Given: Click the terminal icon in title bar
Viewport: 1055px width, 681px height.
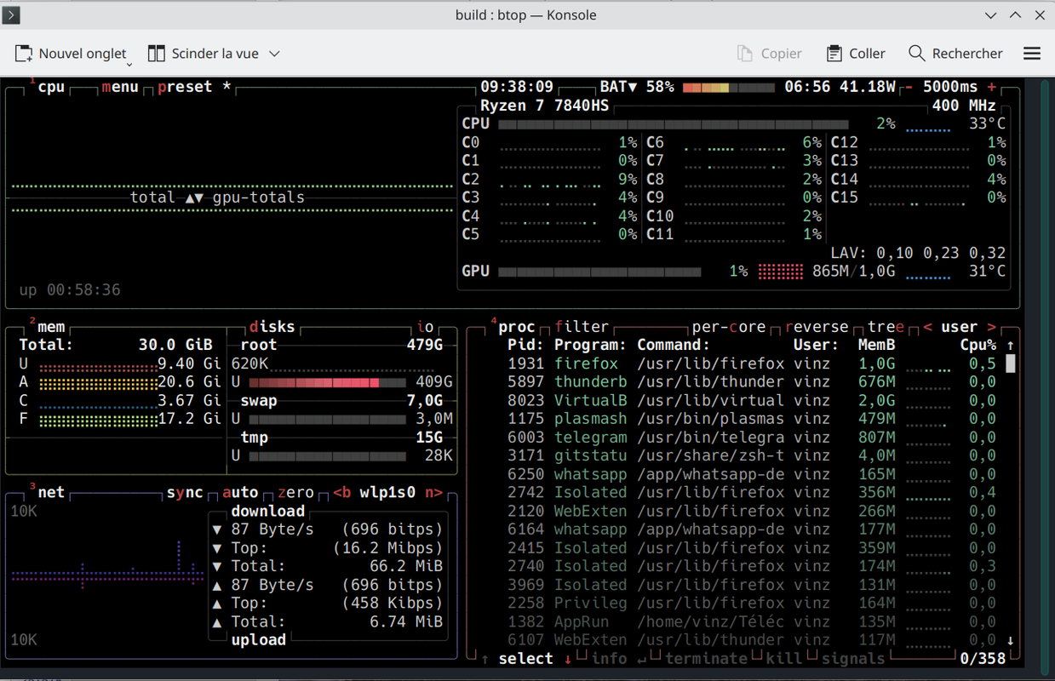Looking at the screenshot, I should tap(11, 14).
